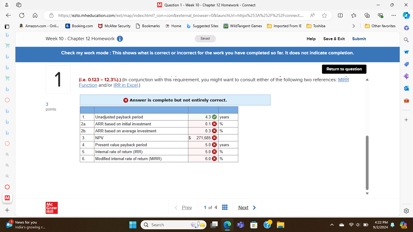Click the NPV value 271,685 cell

203,138
